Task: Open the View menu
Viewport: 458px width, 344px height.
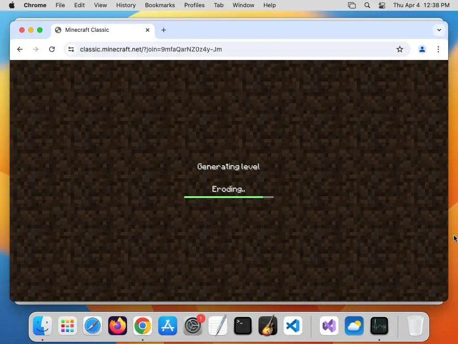Action: (100, 5)
